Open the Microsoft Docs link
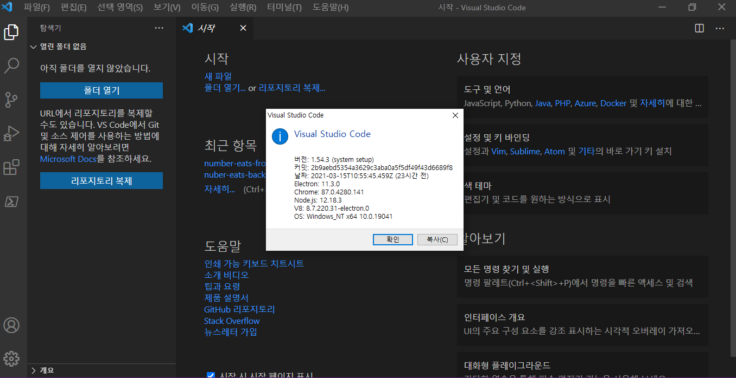 (x=68, y=159)
